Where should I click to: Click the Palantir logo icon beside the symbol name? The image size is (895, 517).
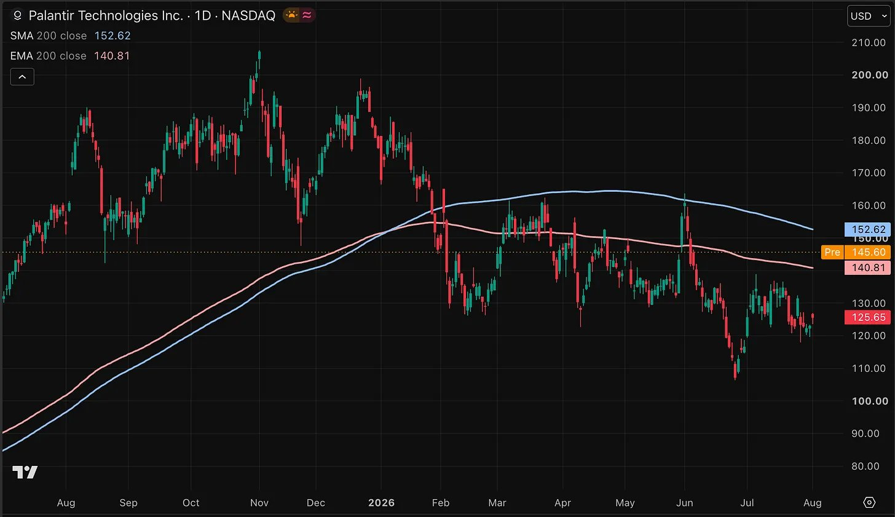click(18, 15)
